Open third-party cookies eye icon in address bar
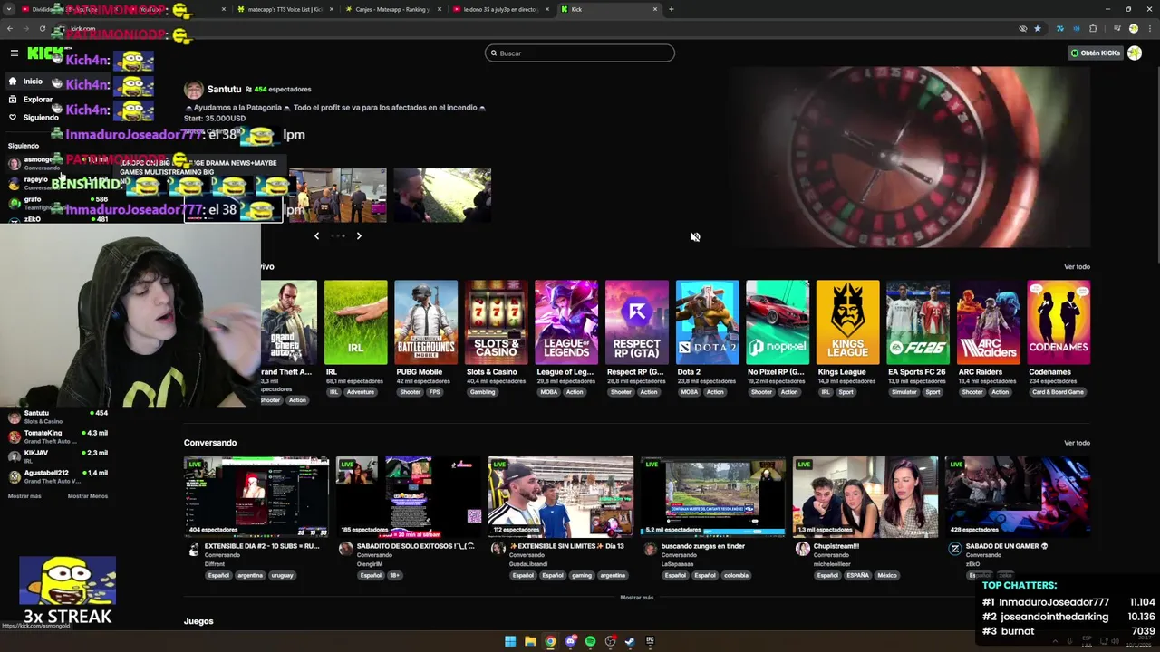Image resolution: width=1160 pixels, height=652 pixels. [x=1023, y=29]
